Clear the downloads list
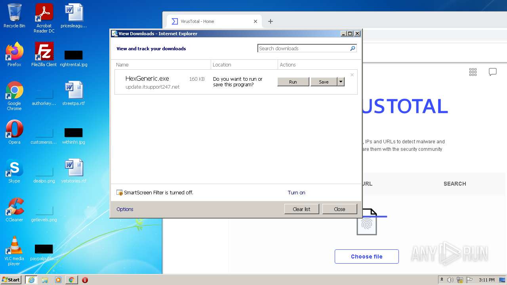Viewport: 507px width, 285px height. coord(301,209)
